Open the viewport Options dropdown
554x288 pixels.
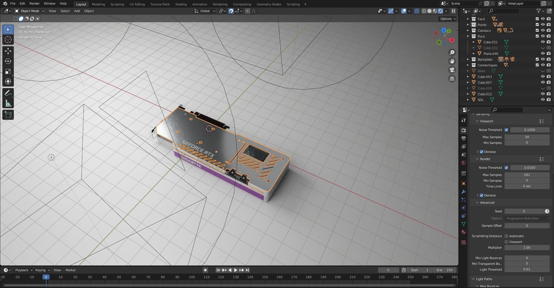[x=448, y=19]
